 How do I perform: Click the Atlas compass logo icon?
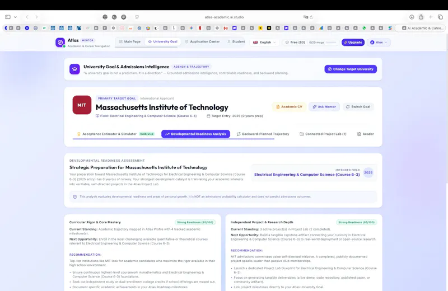[60, 43]
